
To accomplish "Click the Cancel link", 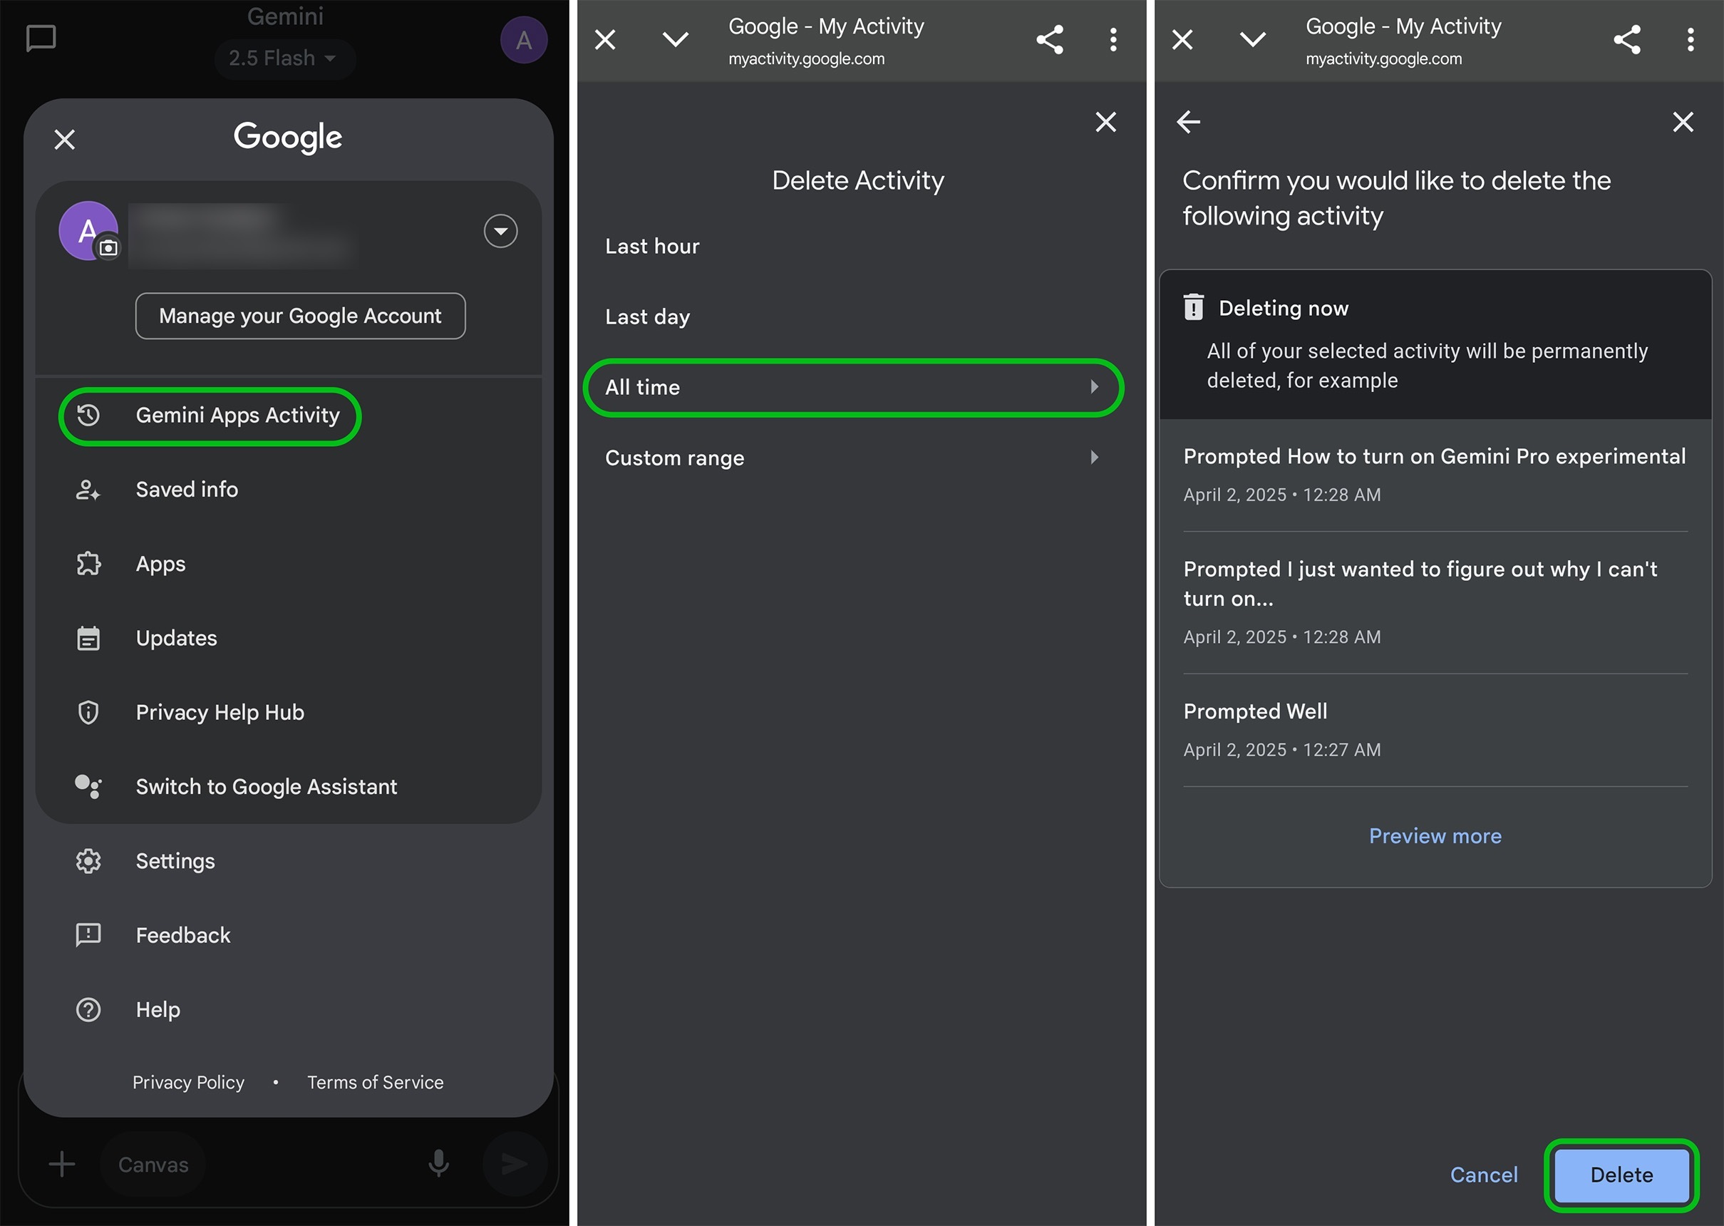I will coord(1483,1175).
